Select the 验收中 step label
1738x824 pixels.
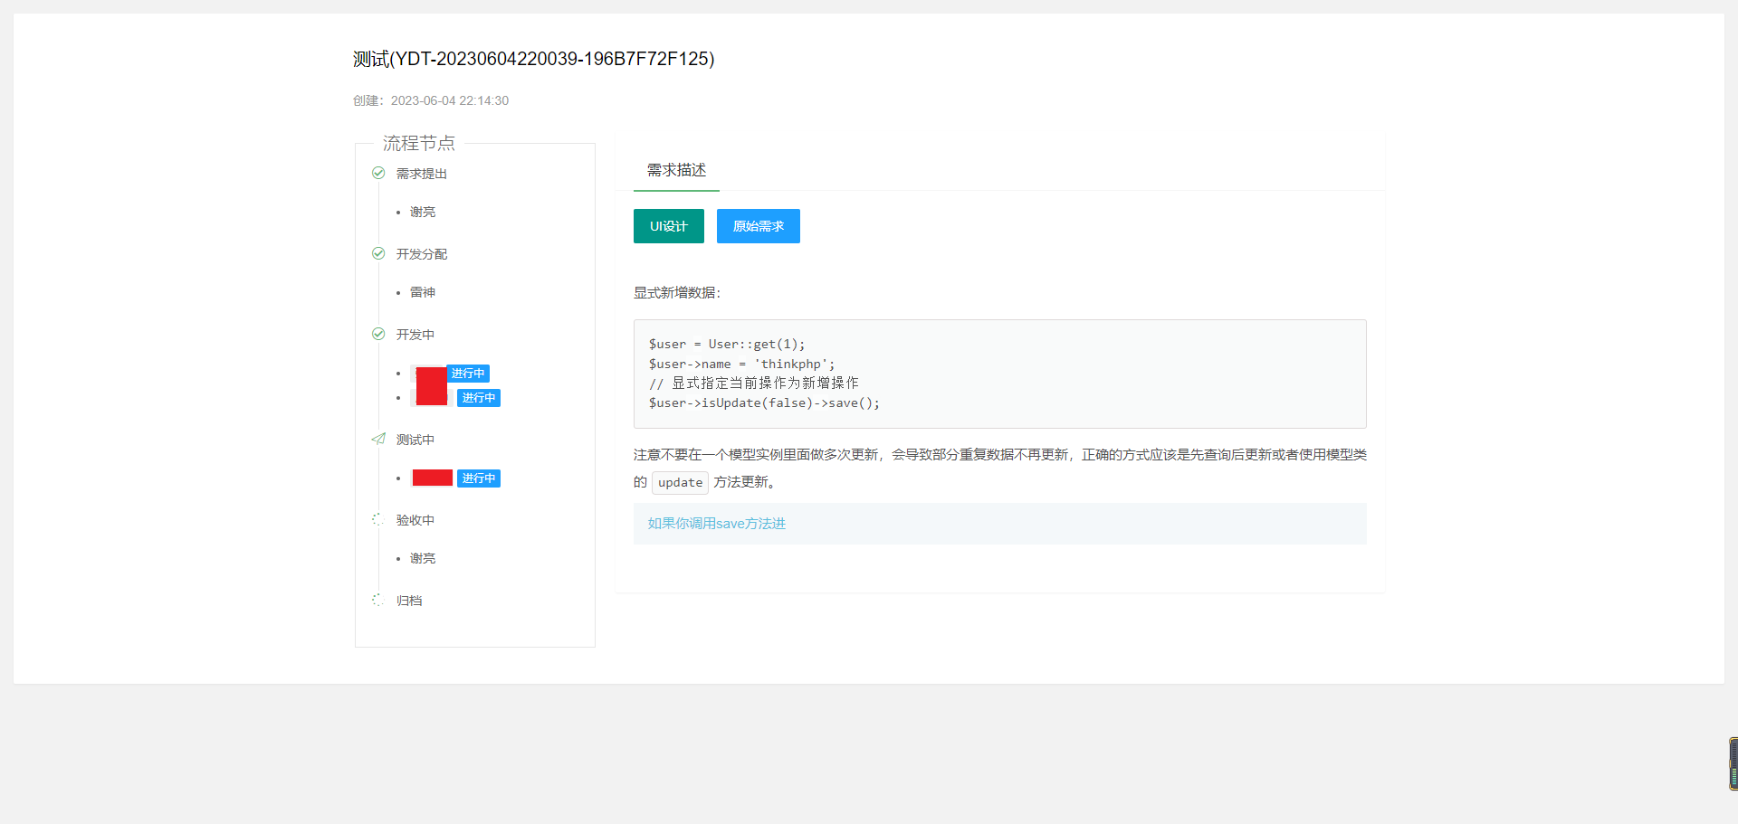pos(415,520)
